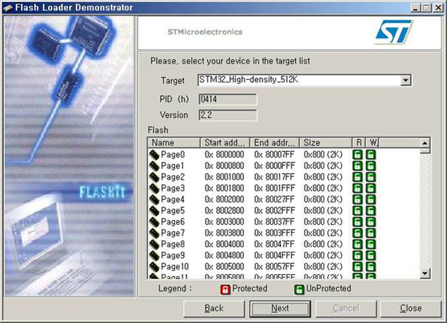
Task: Sort by End address column header
Action: pyautogui.click(x=274, y=142)
